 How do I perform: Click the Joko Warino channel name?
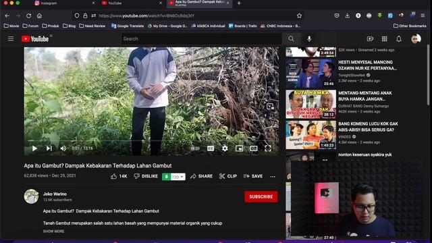[55, 194]
